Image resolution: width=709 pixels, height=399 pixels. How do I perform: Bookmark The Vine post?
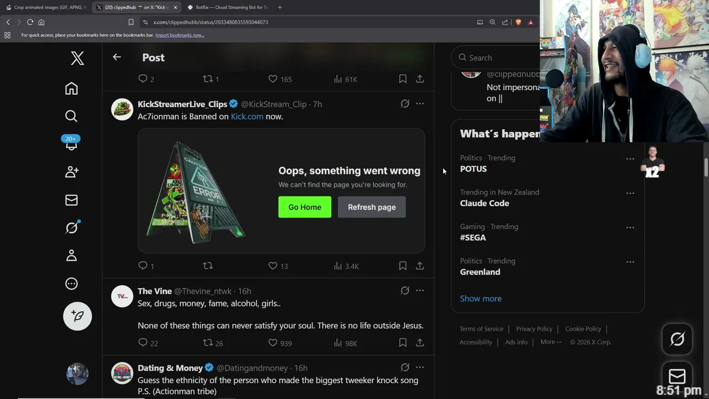tap(403, 343)
